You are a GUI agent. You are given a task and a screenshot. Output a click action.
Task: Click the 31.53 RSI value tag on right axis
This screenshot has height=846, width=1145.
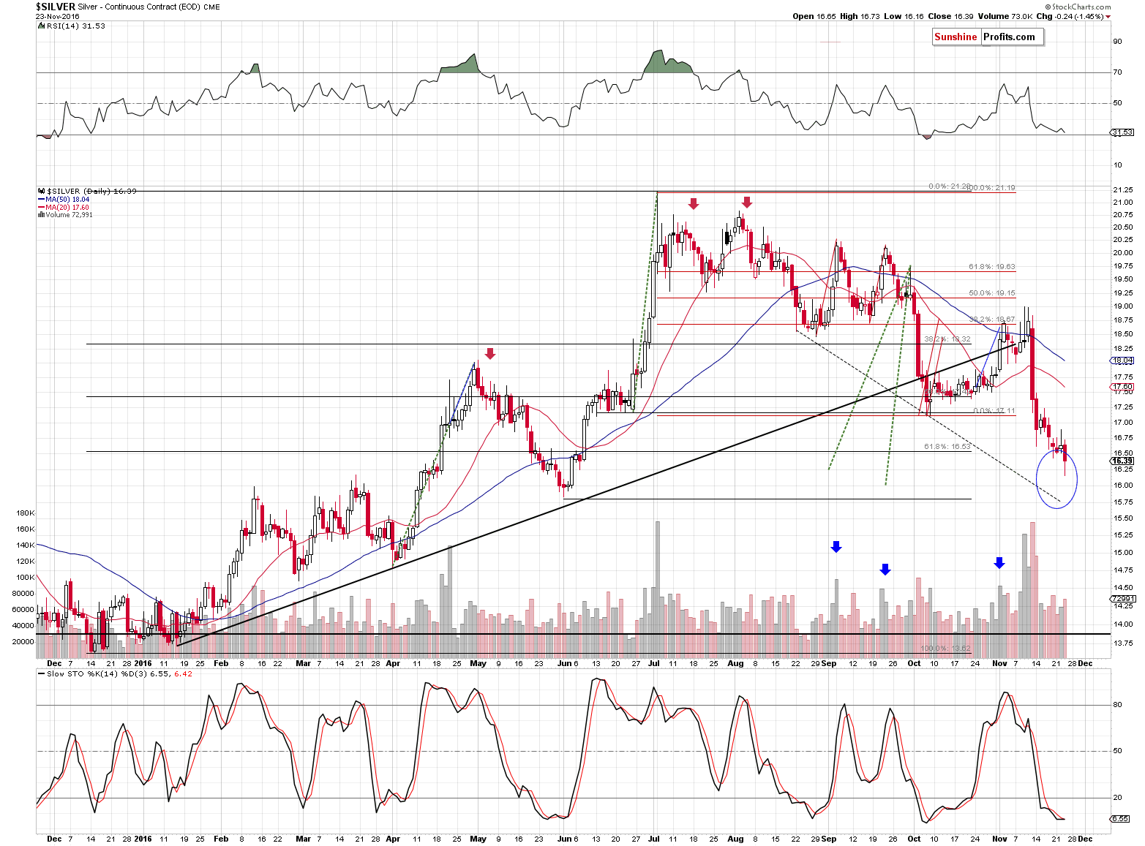pyautogui.click(x=1121, y=132)
